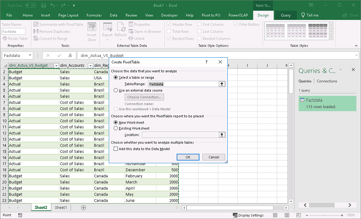Switch to Normal view icon
Viewport: 361px width, 219px height.
tap(275, 215)
